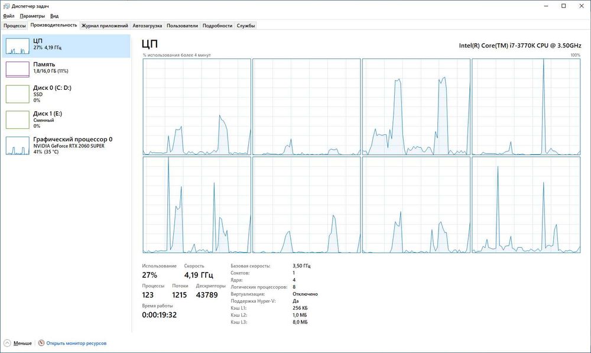
Task: Open the Открыть монитор ресурсов link
Action: tap(76, 343)
